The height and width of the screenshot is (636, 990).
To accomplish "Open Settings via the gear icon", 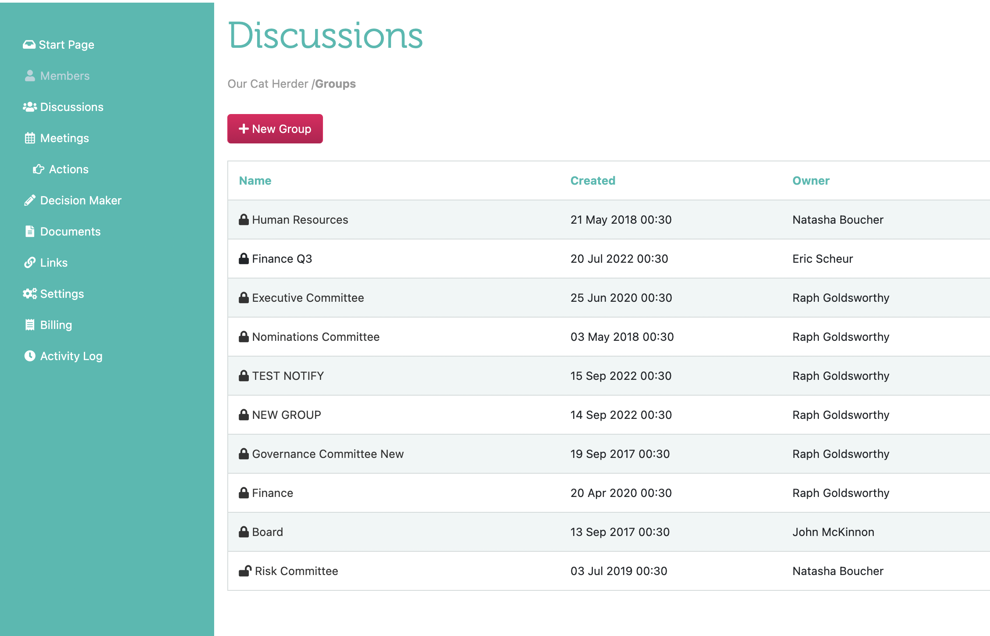I will (29, 293).
